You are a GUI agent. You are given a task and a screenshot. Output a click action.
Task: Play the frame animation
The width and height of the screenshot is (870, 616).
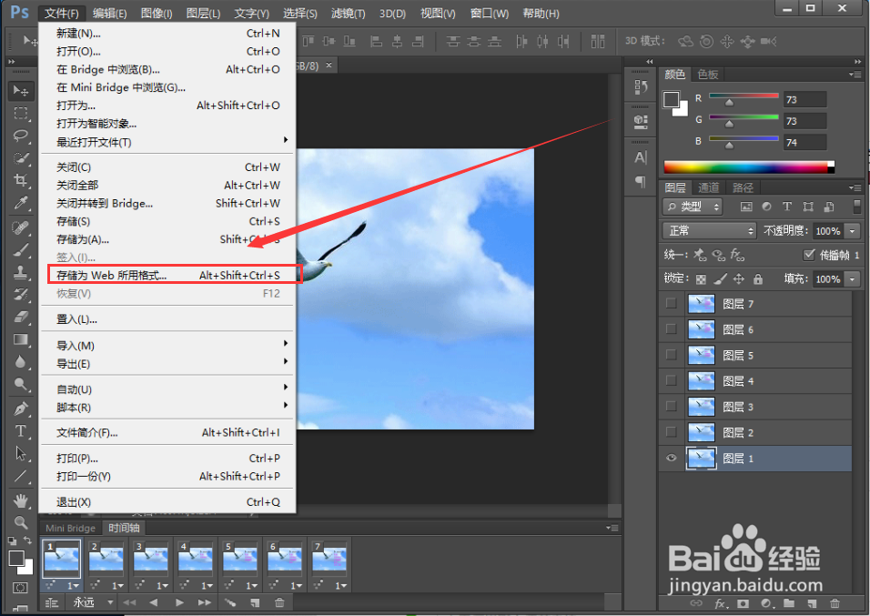click(179, 602)
